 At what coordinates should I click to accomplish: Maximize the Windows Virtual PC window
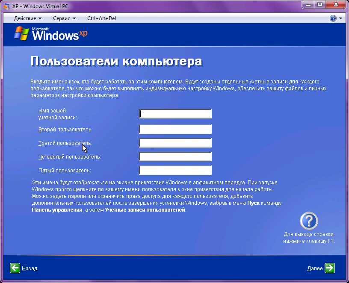[320, 4]
